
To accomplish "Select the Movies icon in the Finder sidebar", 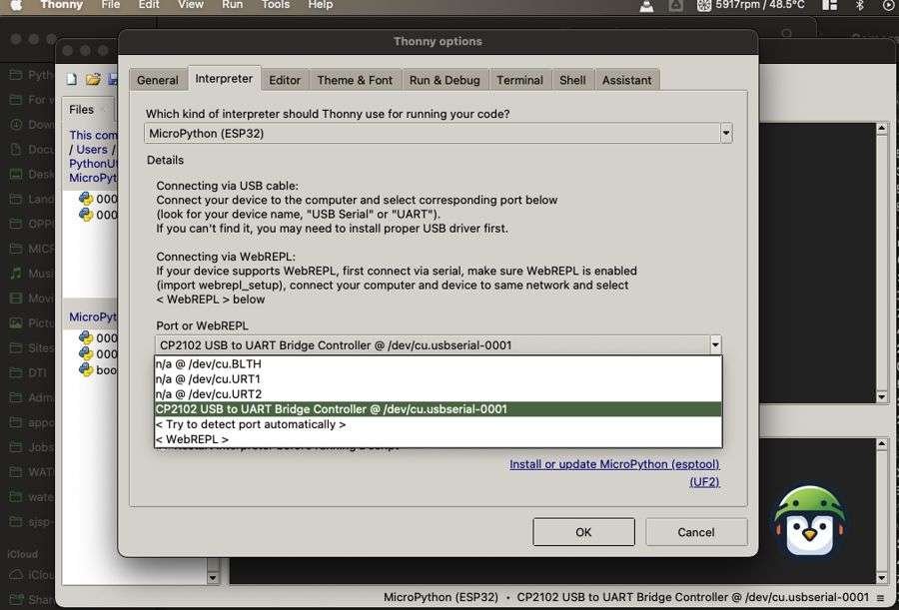I will pyautogui.click(x=17, y=299).
